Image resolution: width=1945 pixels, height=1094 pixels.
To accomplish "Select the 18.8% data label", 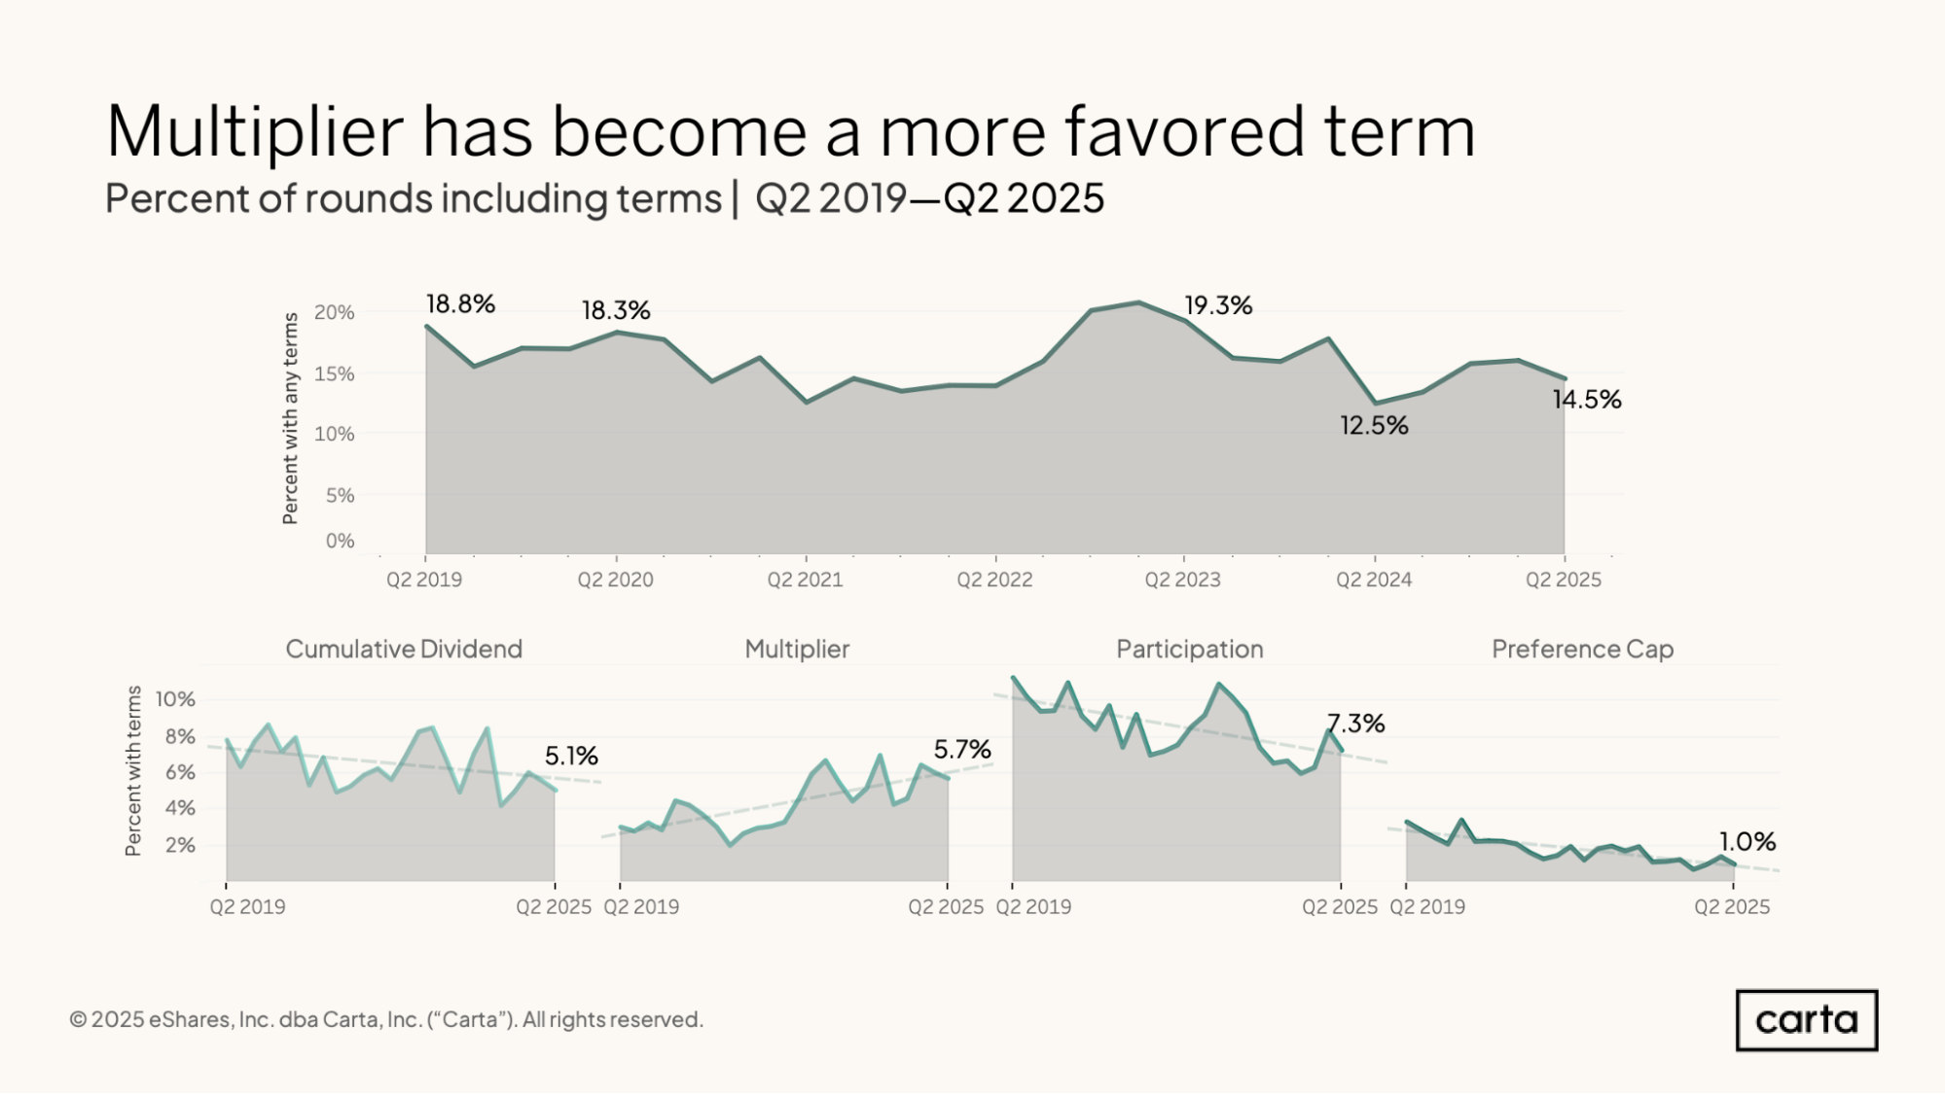I will pos(460,304).
